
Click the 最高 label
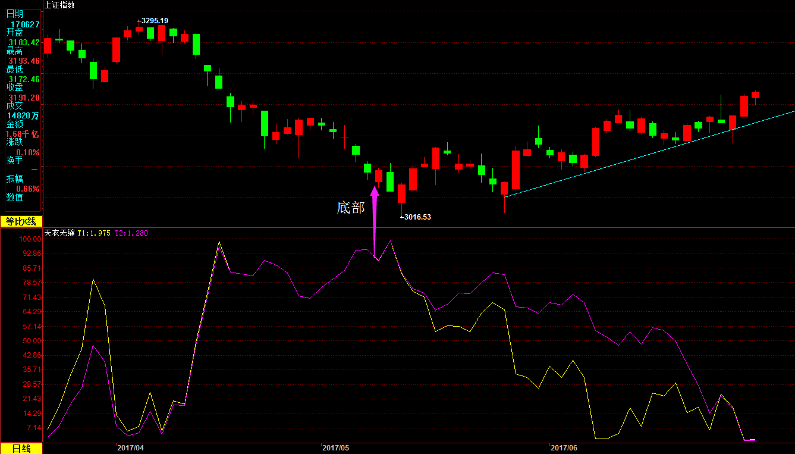(x=15, y=51)
